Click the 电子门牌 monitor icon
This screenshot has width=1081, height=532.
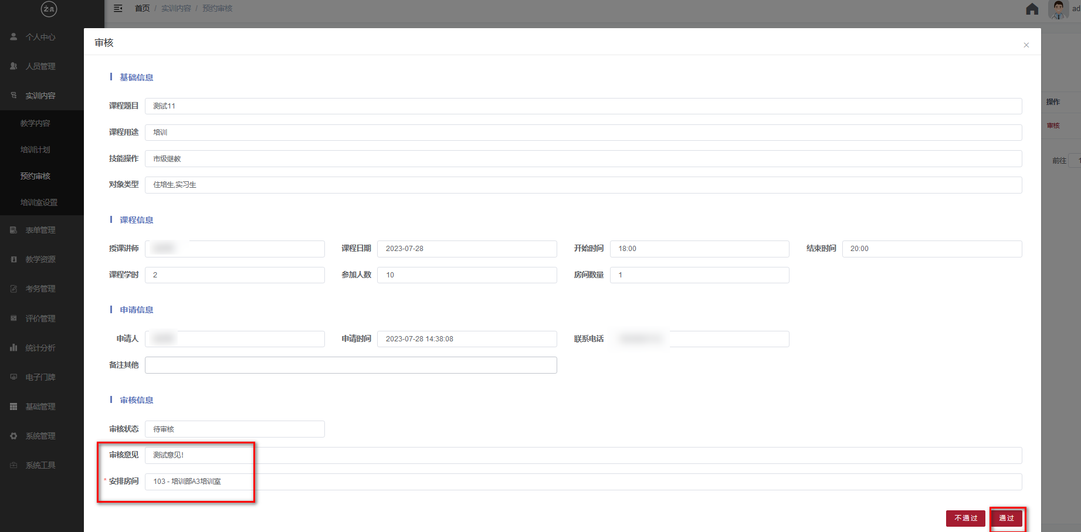(x=13, y=377)
